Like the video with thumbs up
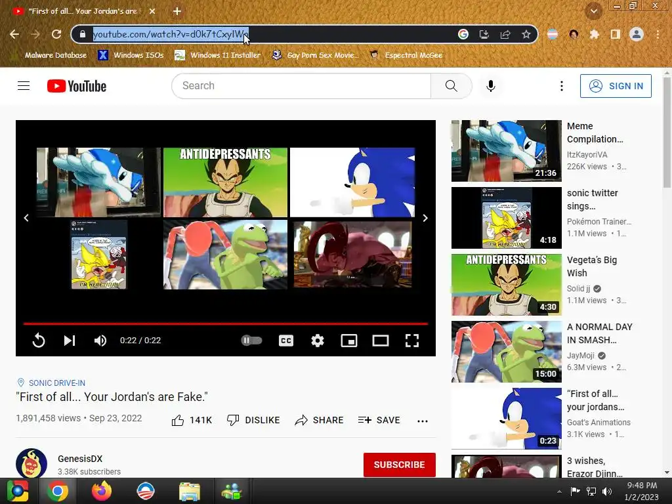 (192, 420)
